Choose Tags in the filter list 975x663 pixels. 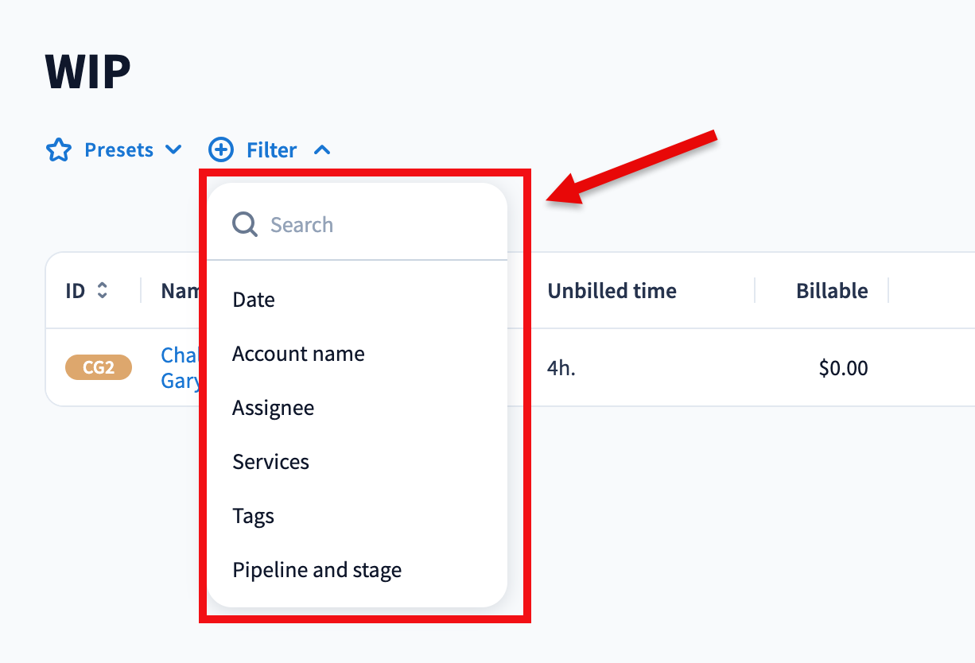click(253, 516)
